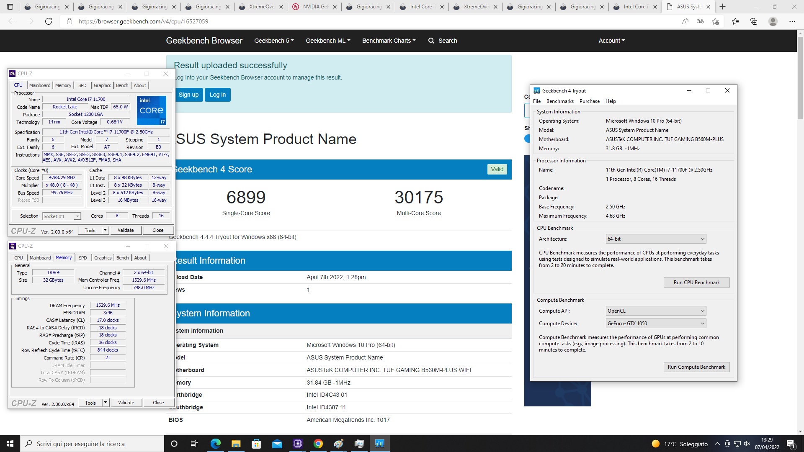Click Close in lower CPU-Z window
Screen dimensions: 804x452
click(x=158, y=403)
